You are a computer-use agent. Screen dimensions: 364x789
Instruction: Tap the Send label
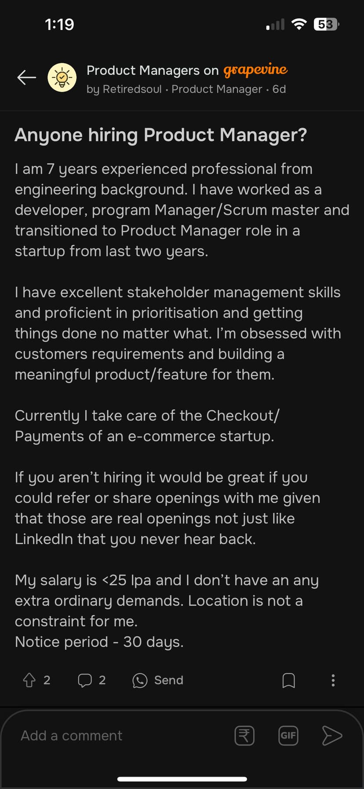[168, 680]
